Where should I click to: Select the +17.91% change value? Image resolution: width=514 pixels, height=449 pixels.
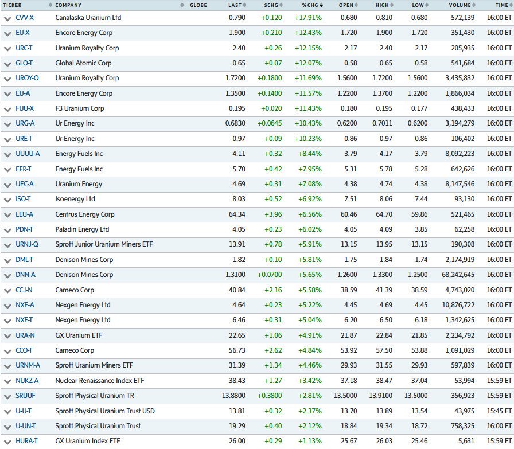(x=308, y=18)
